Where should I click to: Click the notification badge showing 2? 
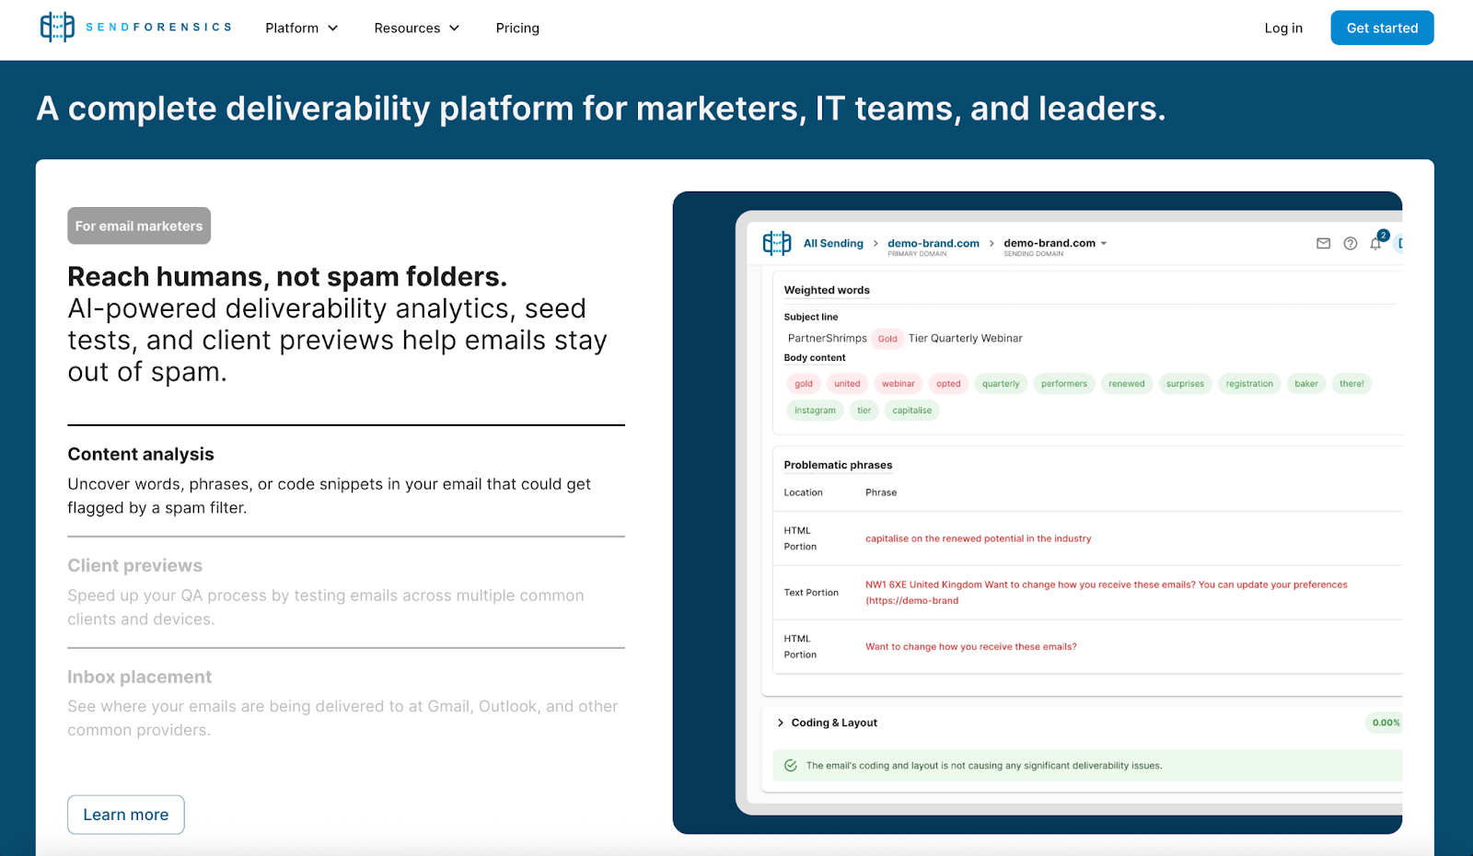(1382, 235)
